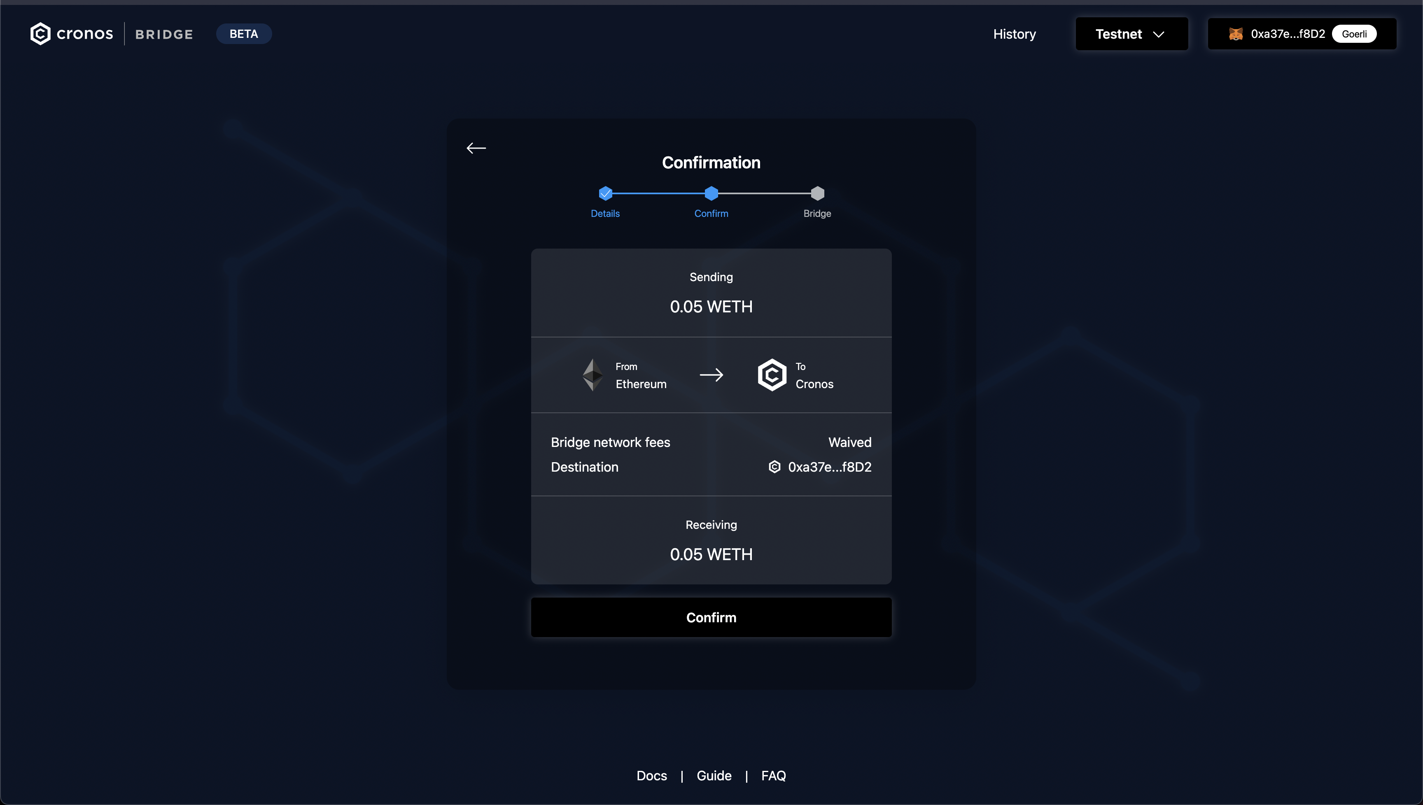Click the BETA badge

click(x=243, y=34)
